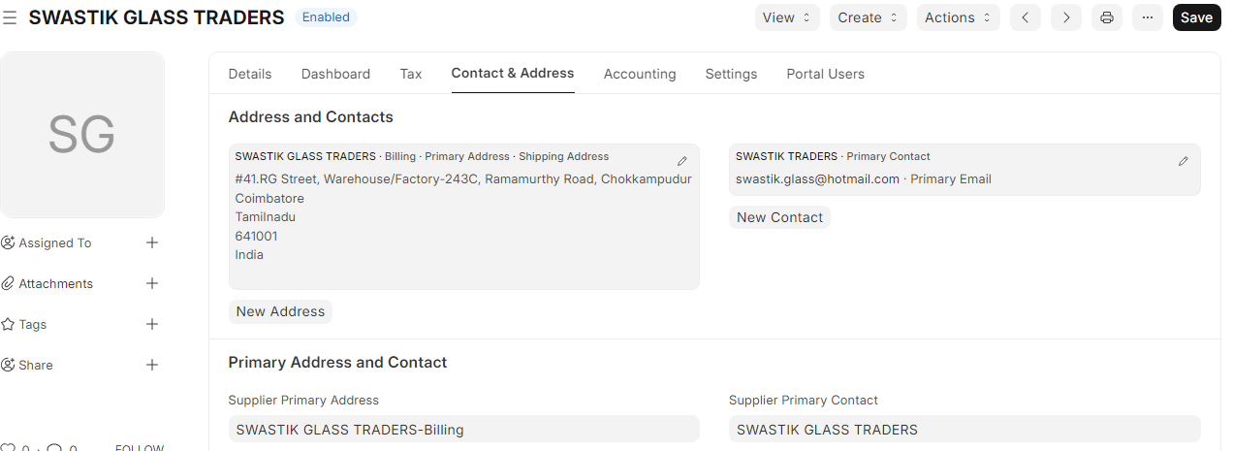
Task: Click the Supplier Primary Address field
Action: tap(463, 429)
